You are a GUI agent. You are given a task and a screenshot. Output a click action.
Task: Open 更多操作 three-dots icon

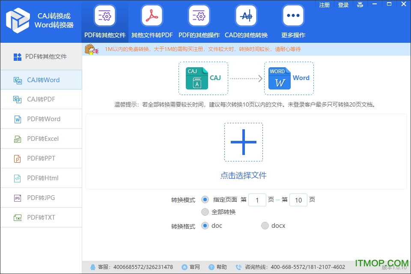pyautogui.click(x=293, y=16)
